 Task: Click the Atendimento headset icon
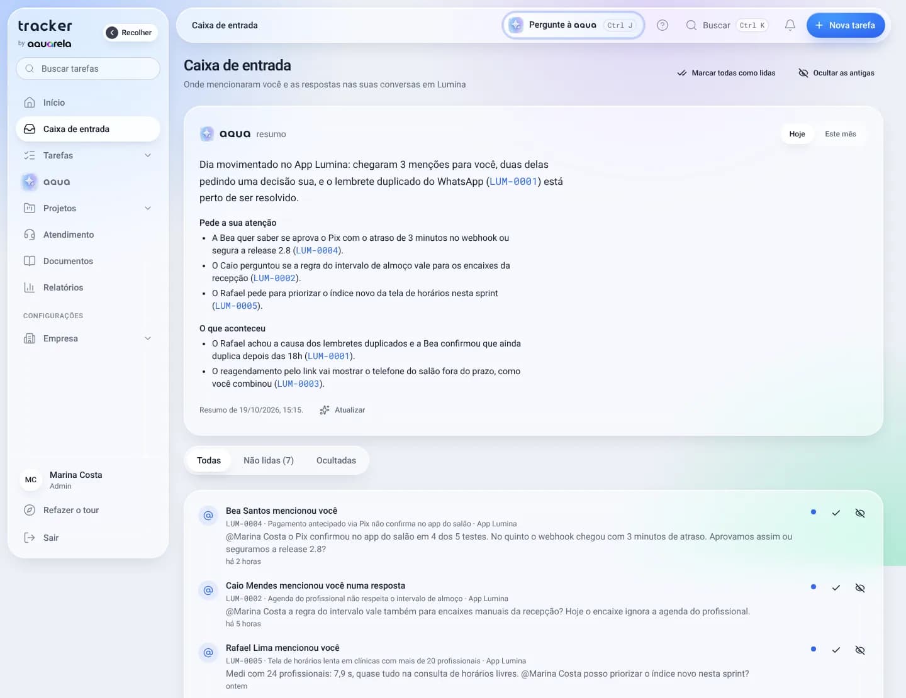pos(30,235)
